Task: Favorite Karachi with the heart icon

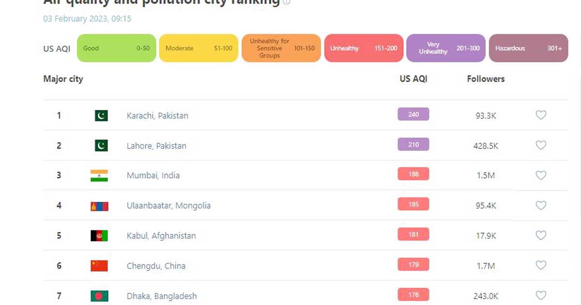Action: [541, 115]
